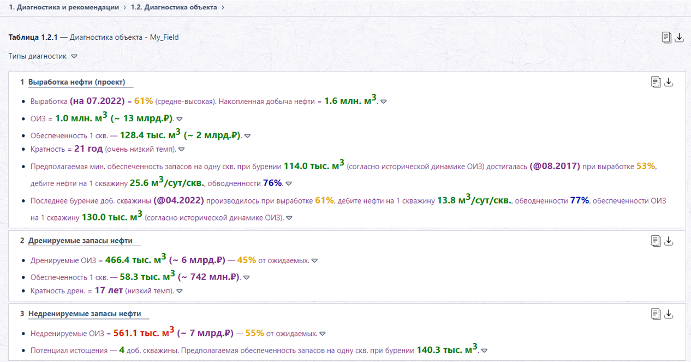691x362 pixels.
Task: Expand details after обводненности 76%
Action: click(x=289, y=184)
